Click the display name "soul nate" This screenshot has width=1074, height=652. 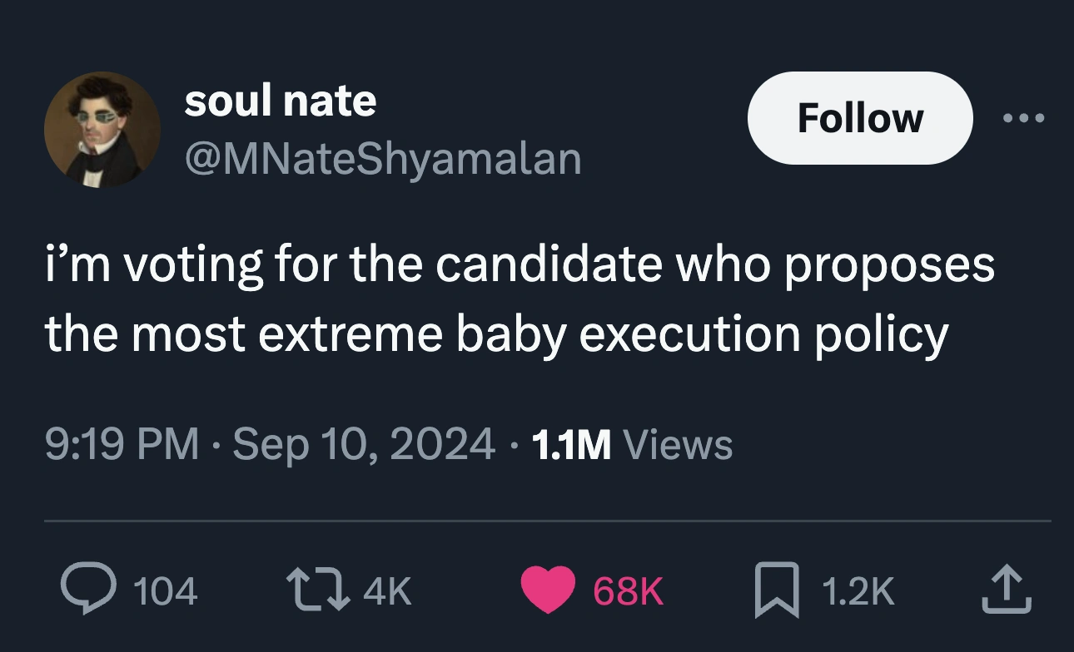(280, 101)
